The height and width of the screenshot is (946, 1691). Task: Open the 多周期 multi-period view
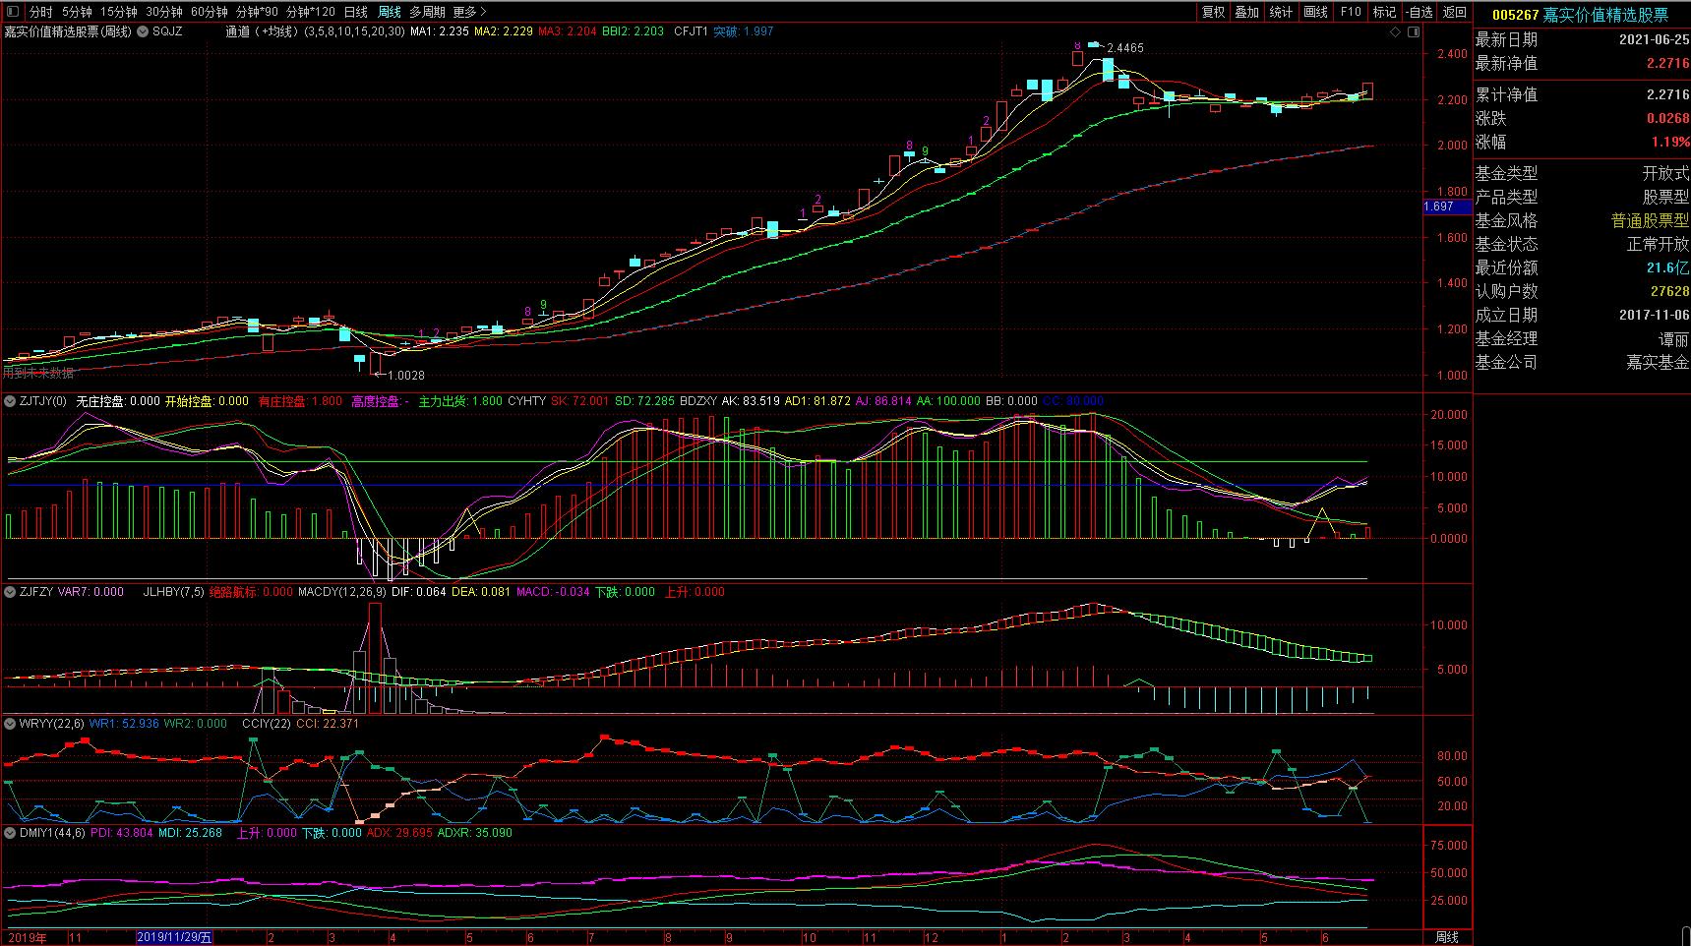click(427, 12)
